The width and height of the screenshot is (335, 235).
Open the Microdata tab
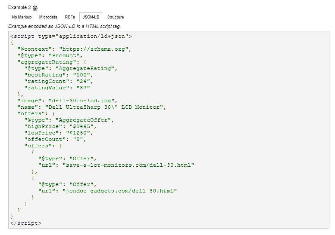(x=48, y=17)
